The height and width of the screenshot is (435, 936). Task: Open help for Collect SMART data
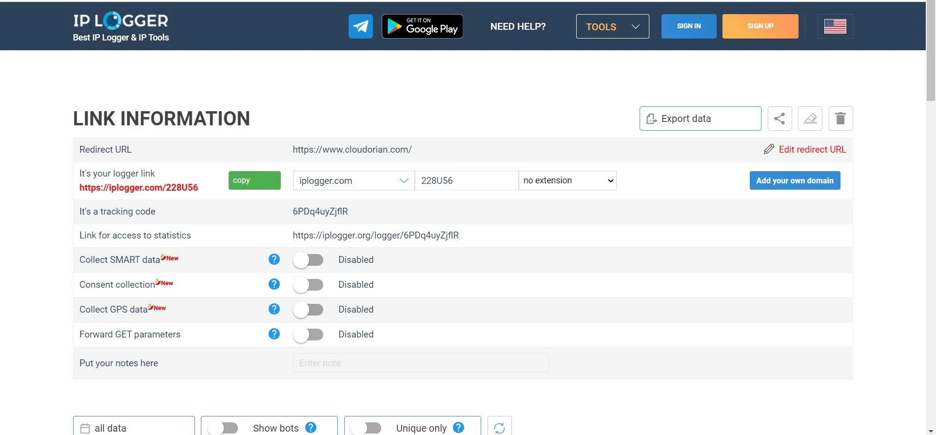tap(274, 259)
